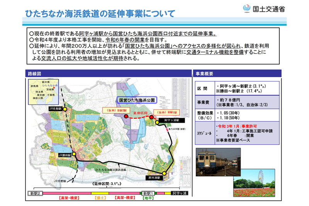Click the title ひたちなか海浜鉄道の延伸事業について
The height and width of the screenshot is (206, 309).
pyautogui.click(x=100, y=14)
